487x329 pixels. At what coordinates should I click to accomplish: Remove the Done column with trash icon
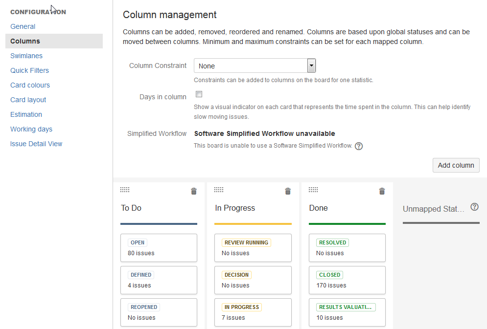[x=382, y=191]
